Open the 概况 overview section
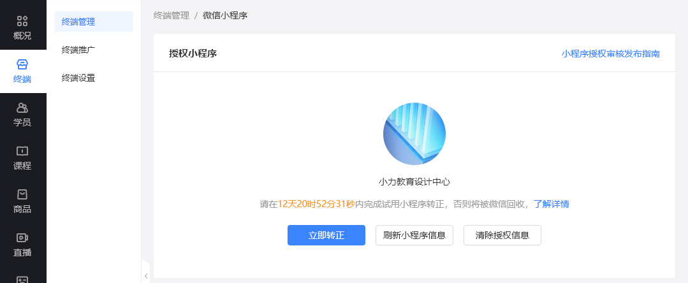The height and width of the screenshot is (283, 688). [22, 27]
